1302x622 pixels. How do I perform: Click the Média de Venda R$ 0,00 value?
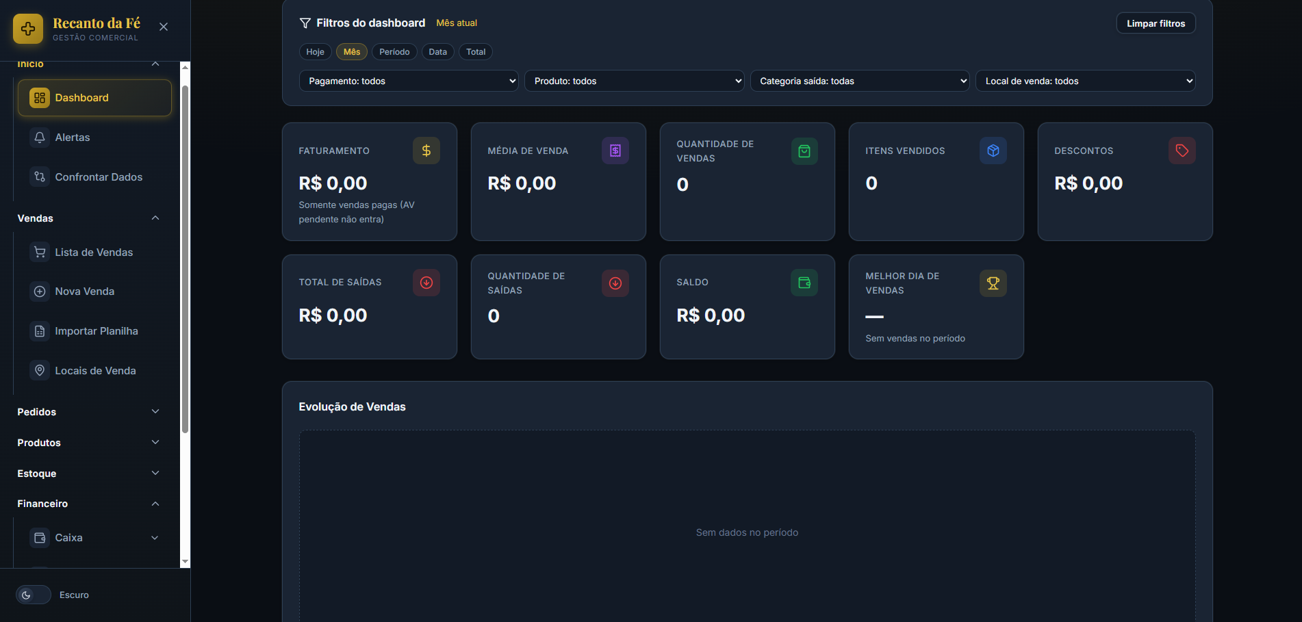pos(522,183)
